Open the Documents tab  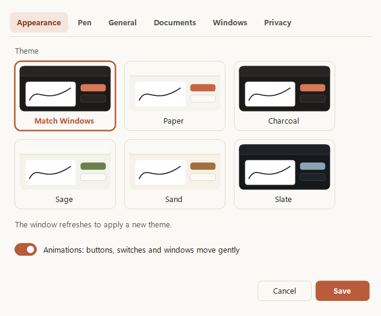175,22
